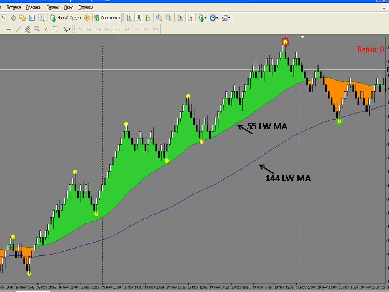Switch to M1 timeframe
Screen dimensions: 389x292
(x=80, y=29)
